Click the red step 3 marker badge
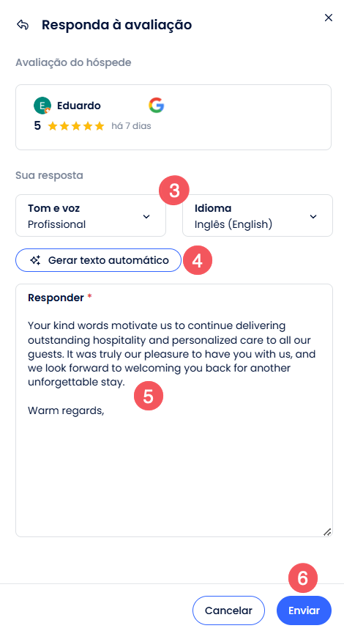Viewport: 344px width, 631px height. 174,190
